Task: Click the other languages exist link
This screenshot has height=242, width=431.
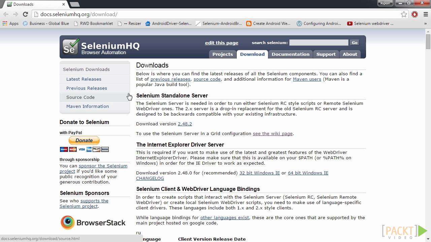Action: pos(225,217)
